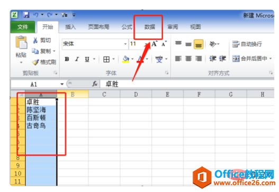The image size is (279, 192).
Task: Switch to the 插入 (Insert) tab
Action: 70,27
